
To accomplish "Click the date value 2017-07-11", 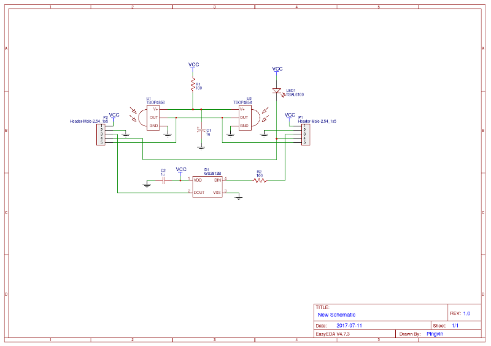I will tap(349, 326).
